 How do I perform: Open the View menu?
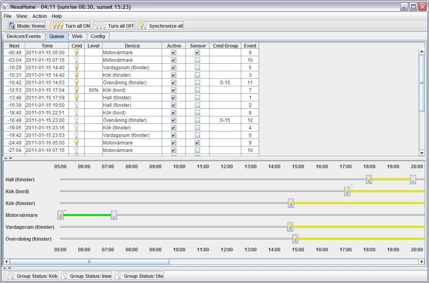coord(22,16)
